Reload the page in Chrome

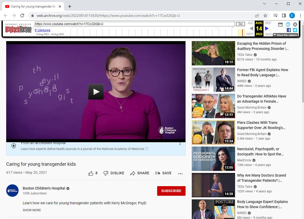point(22,16)
